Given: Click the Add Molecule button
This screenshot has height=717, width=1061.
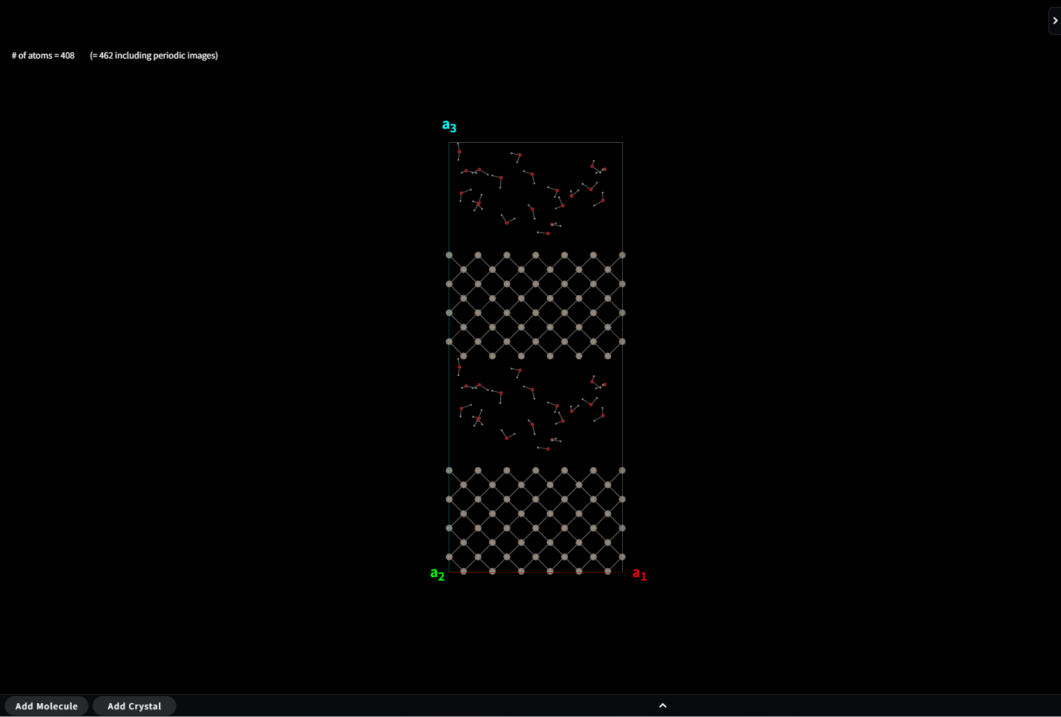Looking at the screenshot, I should 46,706.
